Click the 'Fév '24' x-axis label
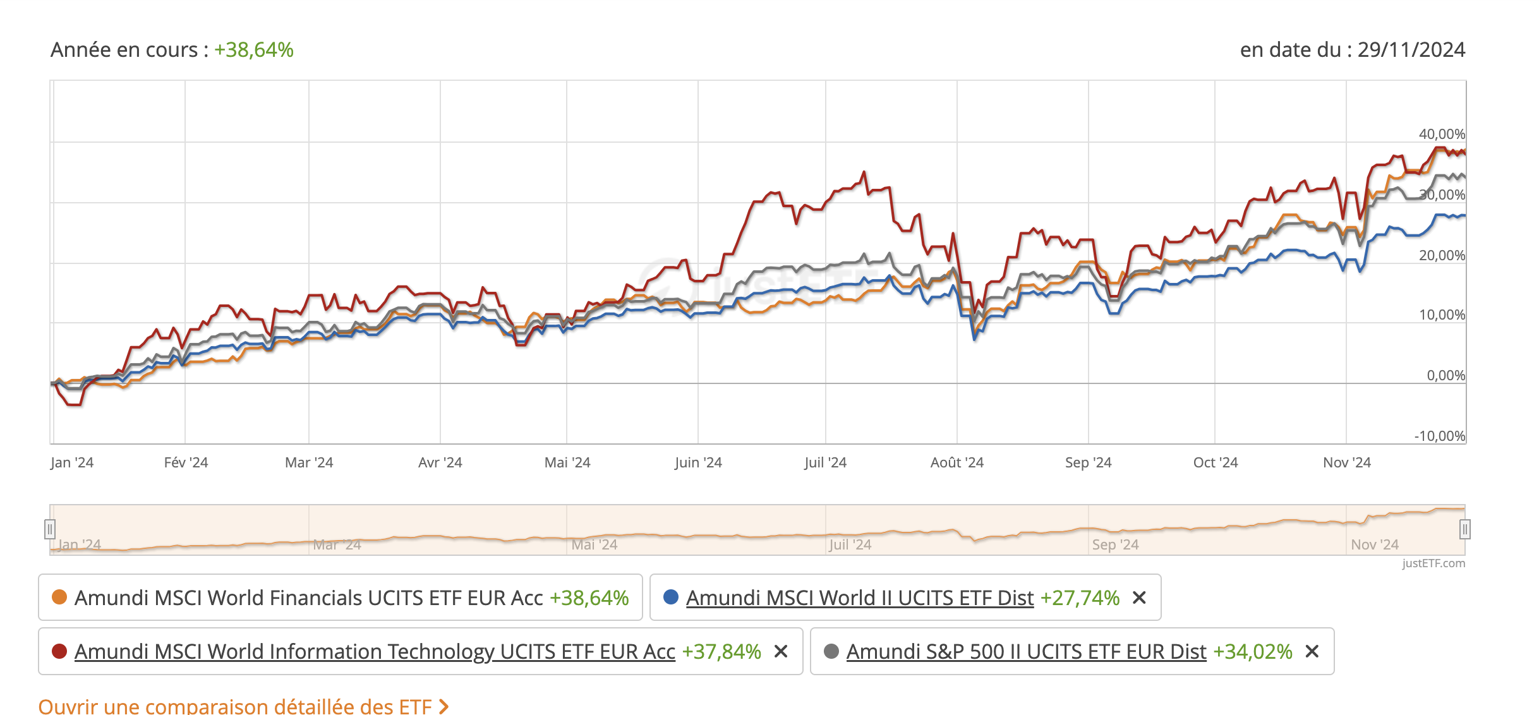The height and width of the screenshot is (715, 1539). pos(186,462)
